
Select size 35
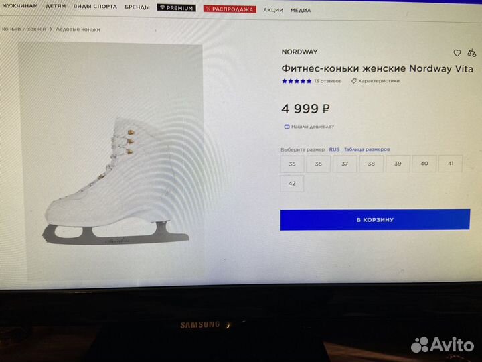coord(292,164)
